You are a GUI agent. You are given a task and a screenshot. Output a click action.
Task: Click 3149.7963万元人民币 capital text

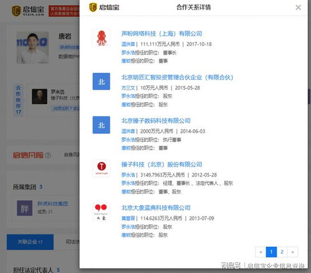[163, 175]
